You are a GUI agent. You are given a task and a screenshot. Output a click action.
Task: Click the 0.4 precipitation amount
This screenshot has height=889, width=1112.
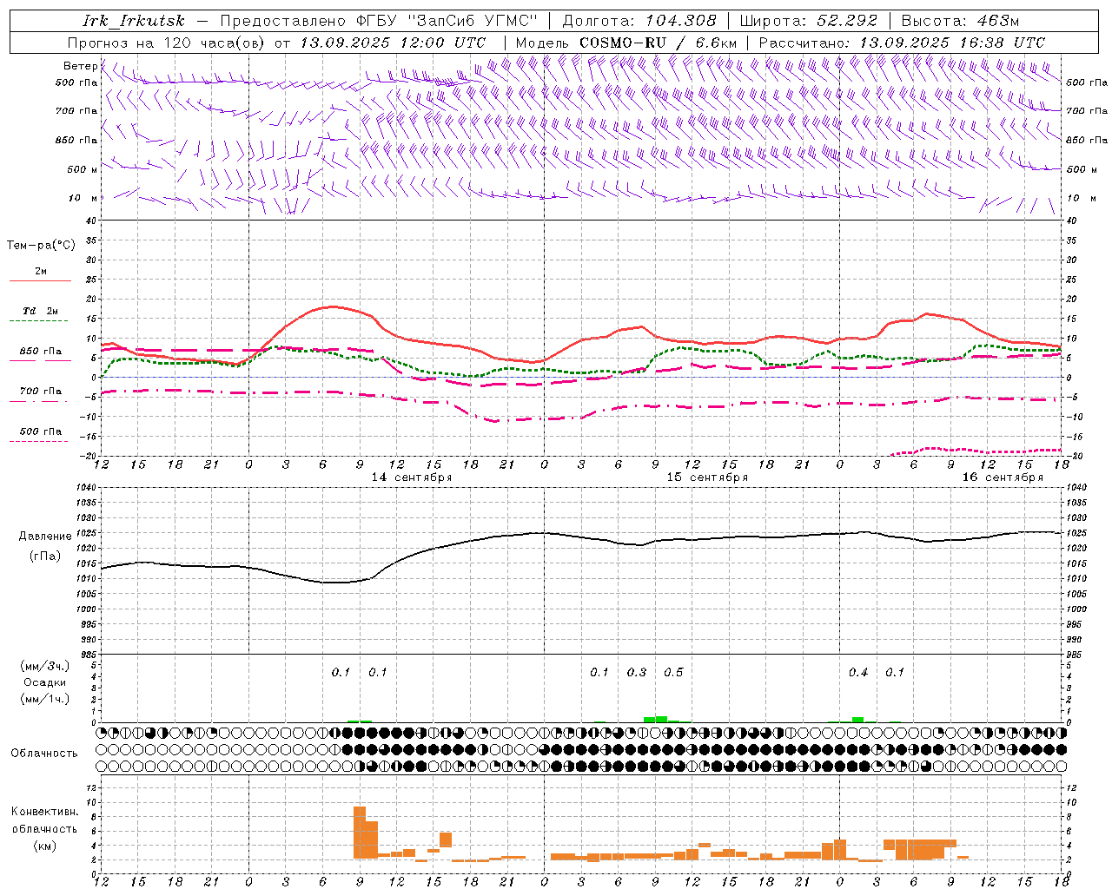click(858, 672)
